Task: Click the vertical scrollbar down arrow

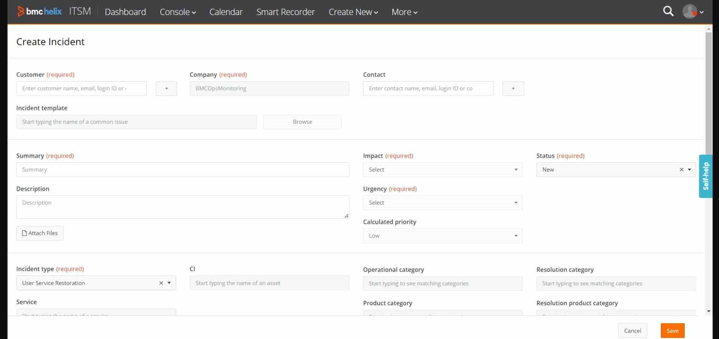Action: point(708,311)
